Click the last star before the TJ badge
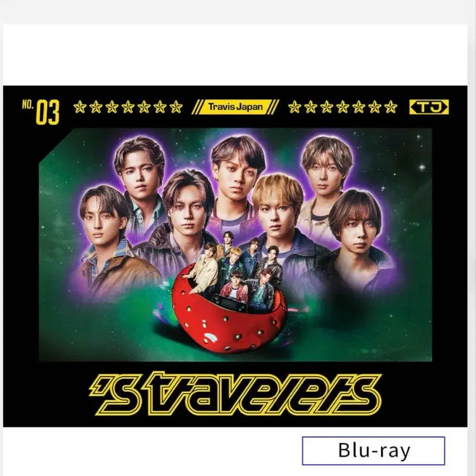 [391, 107]
